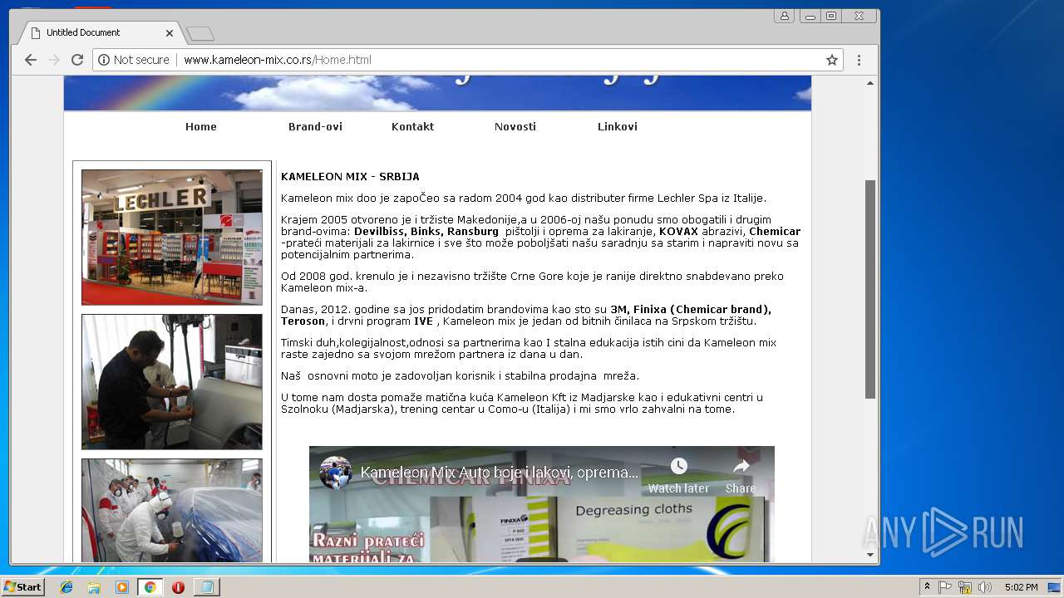Close the Untitled Document tab
This screenshot has width=1064, height=598.
point(170,33)
